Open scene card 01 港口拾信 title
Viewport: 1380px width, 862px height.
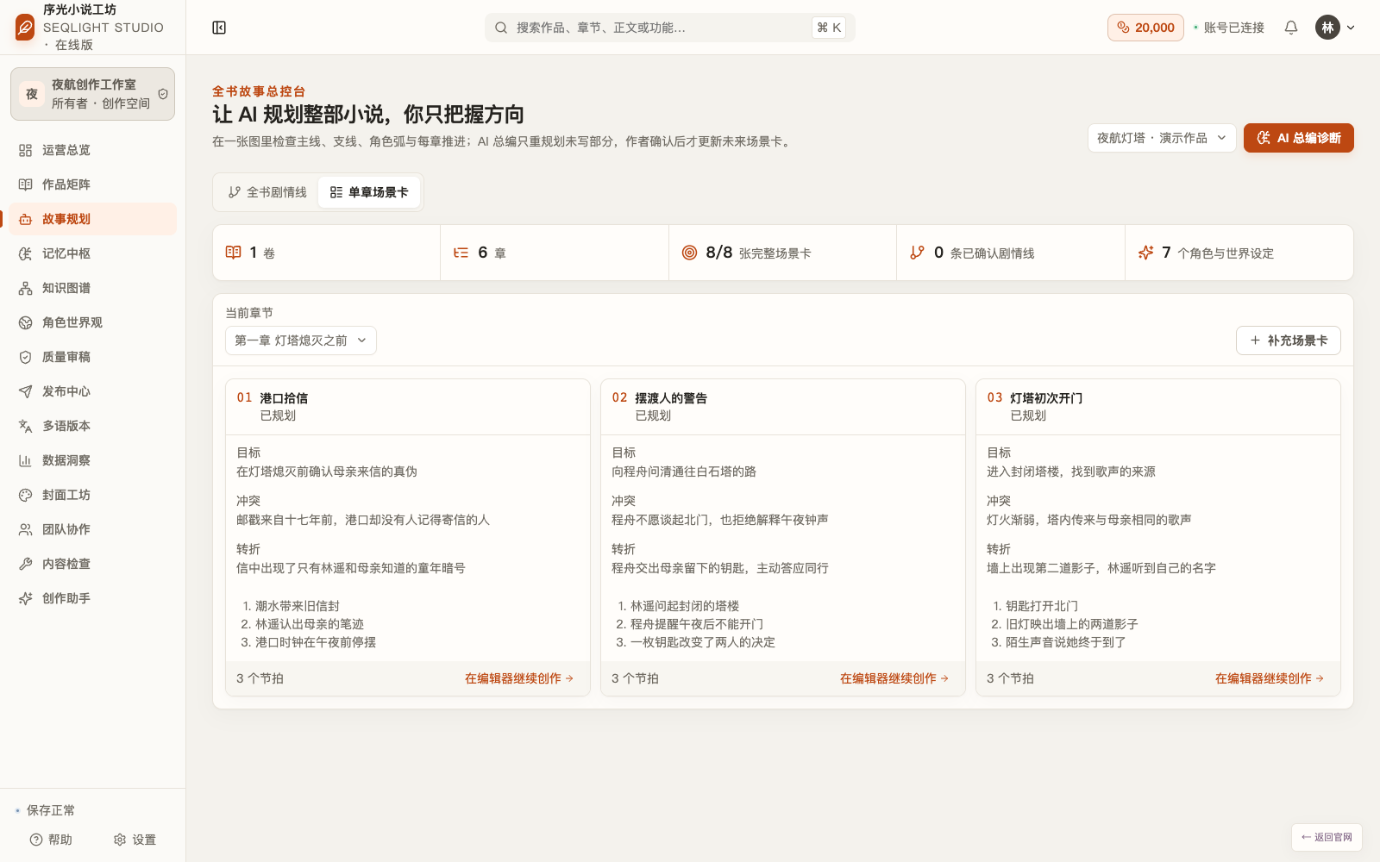[284, 398]
